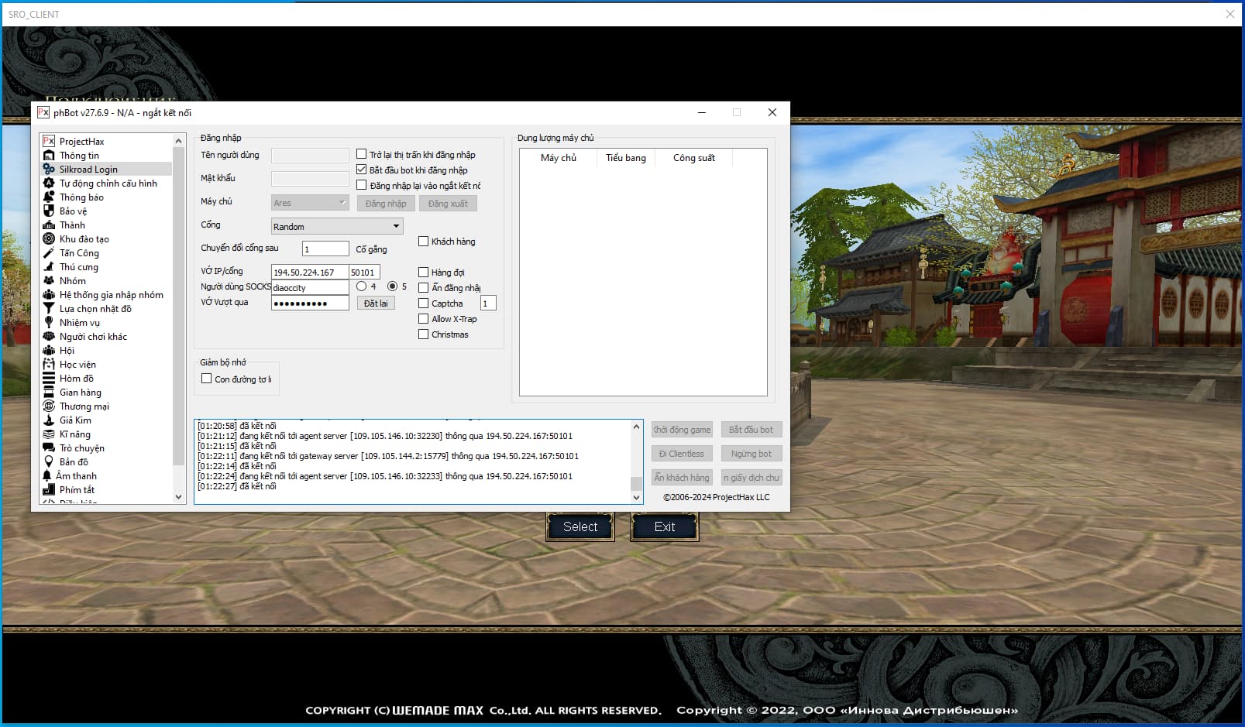1245x727 pixels.
Task: Click the game Select button
Action: [x=580, y=527]
